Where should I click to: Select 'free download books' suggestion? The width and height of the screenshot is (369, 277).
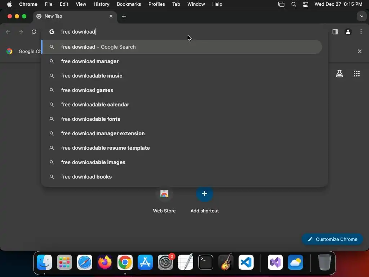point(182,177)
